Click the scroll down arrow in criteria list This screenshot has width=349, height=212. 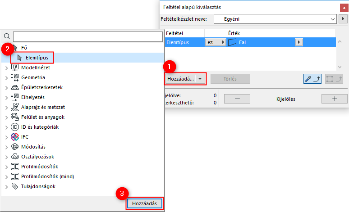point(340,67)
